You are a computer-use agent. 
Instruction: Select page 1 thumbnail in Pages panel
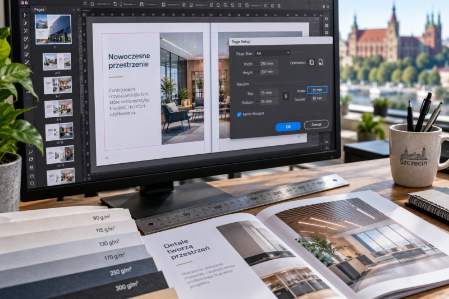tap(53, 30)
